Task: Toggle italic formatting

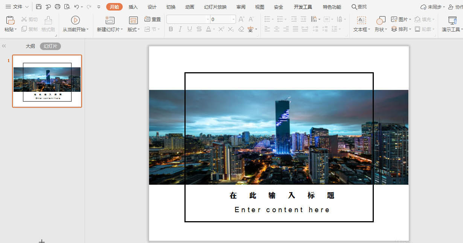Action: tap(180, 29)
